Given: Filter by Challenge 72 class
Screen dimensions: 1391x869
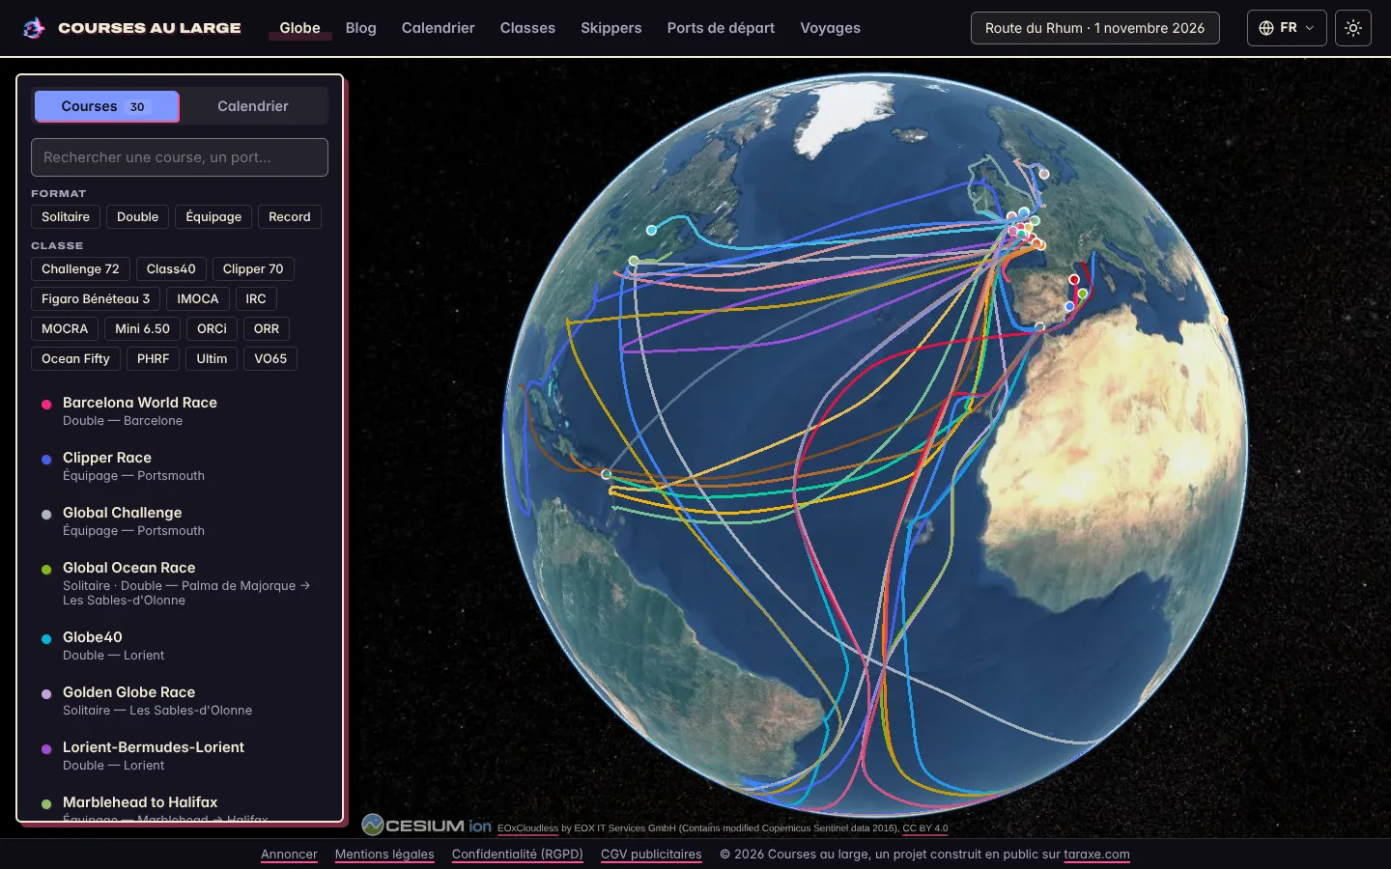Looking at the screenshot, I should (80, 269).
